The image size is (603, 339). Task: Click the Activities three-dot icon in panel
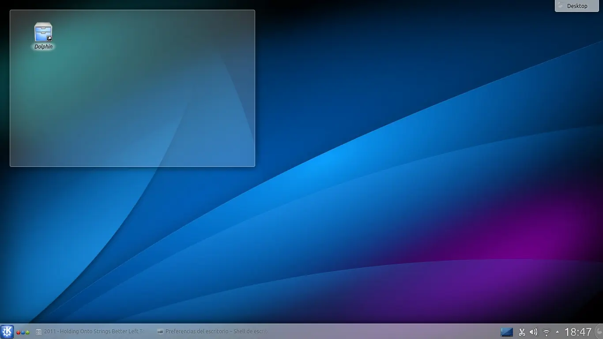(x=23, y=332)
